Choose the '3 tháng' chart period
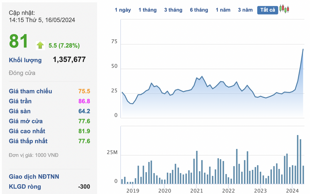Screen dimensions: 310x194 [x=173, y=10]
